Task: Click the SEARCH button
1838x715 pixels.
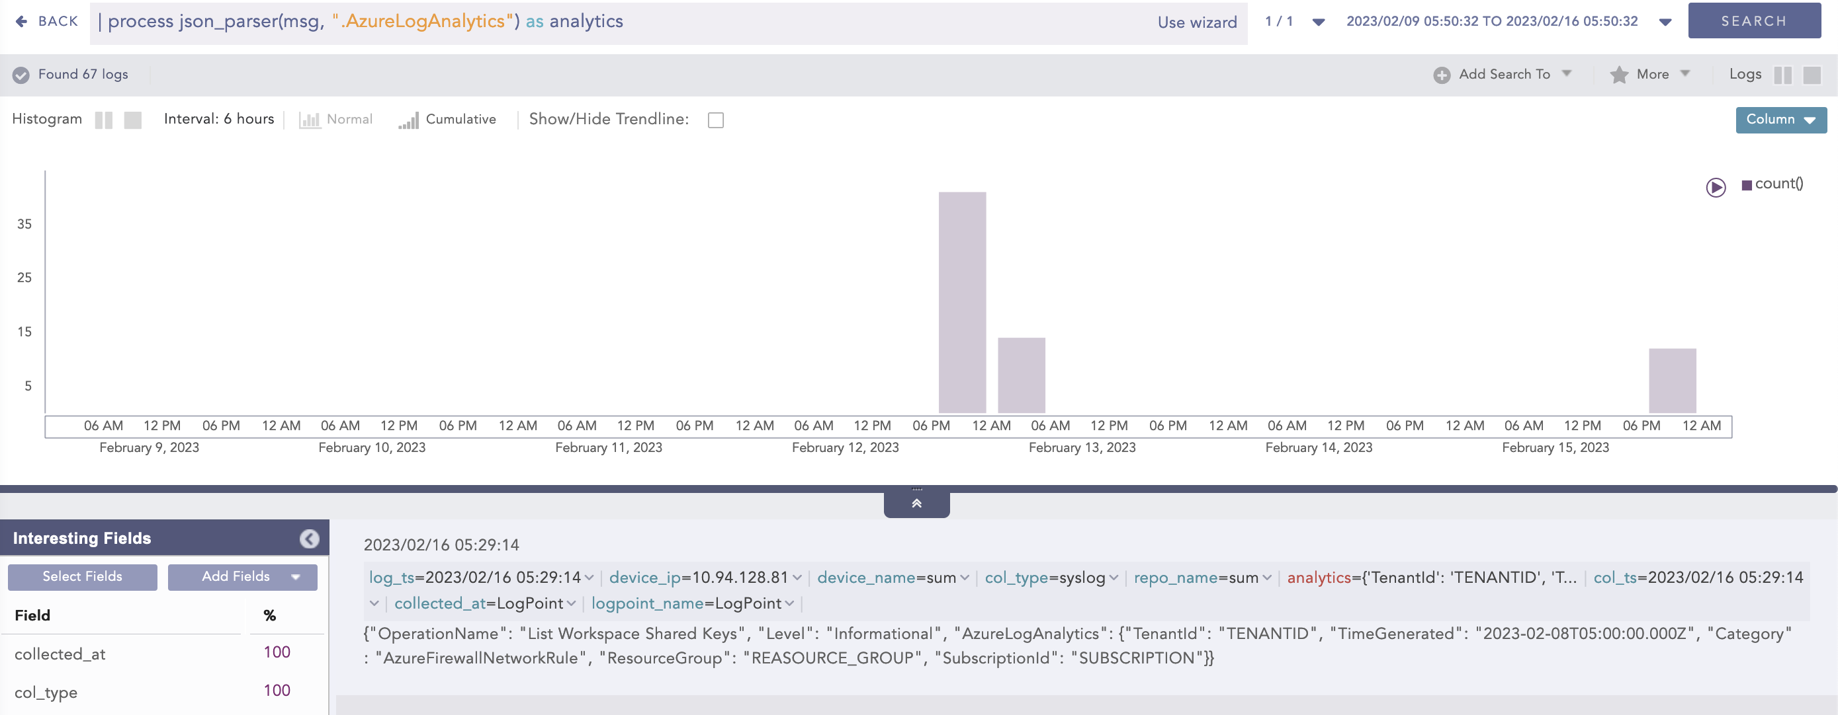Action: (x=1754, y=20)
